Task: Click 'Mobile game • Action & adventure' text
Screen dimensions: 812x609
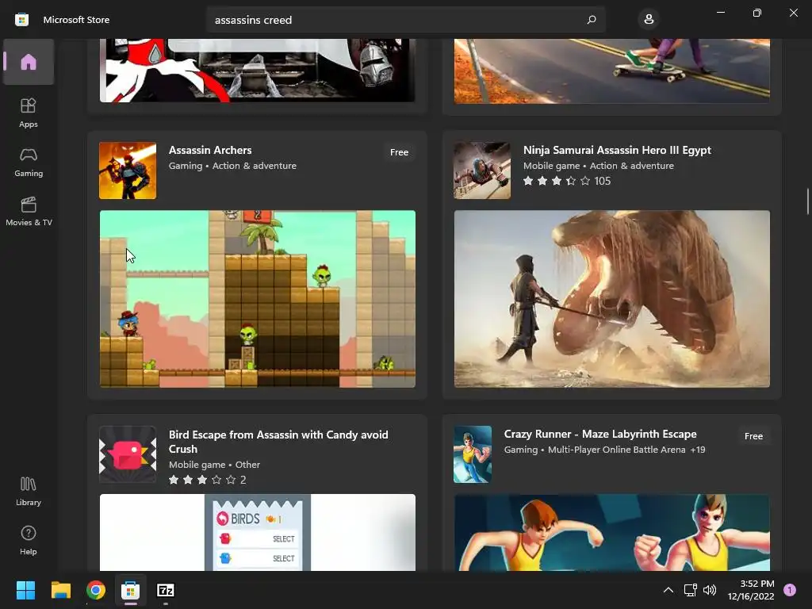Action: pos(598,166)
